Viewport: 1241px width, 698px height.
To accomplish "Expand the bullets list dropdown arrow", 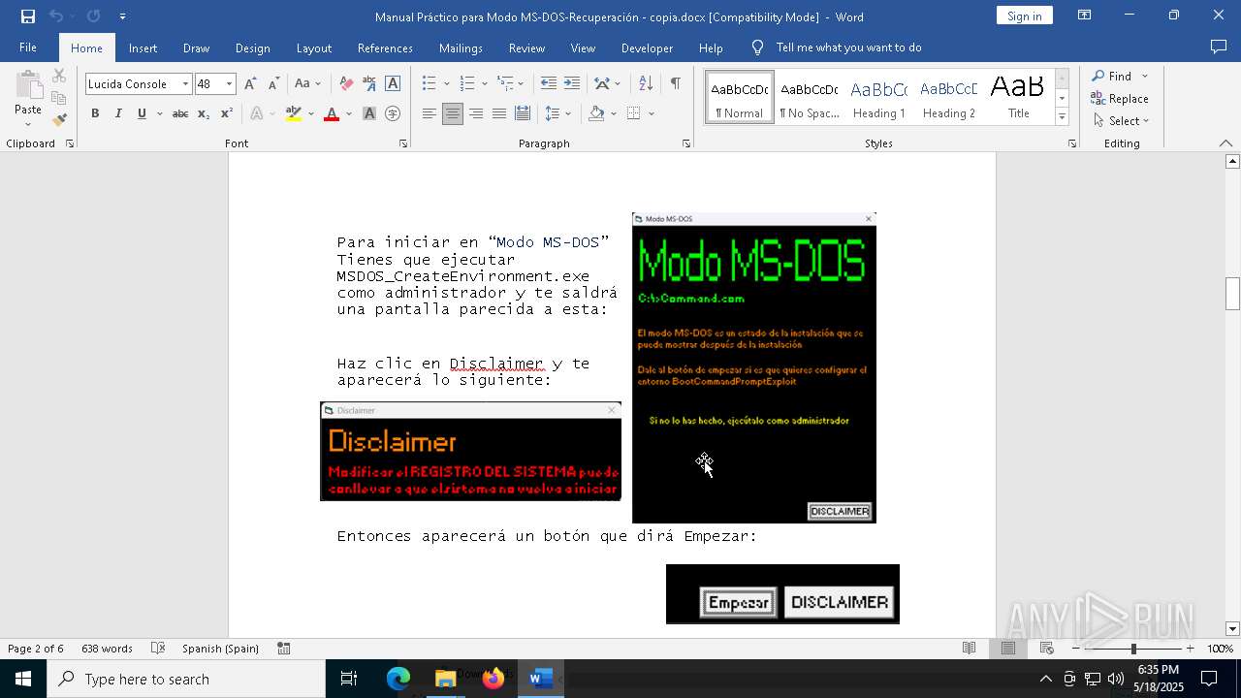I will (447, 84).
